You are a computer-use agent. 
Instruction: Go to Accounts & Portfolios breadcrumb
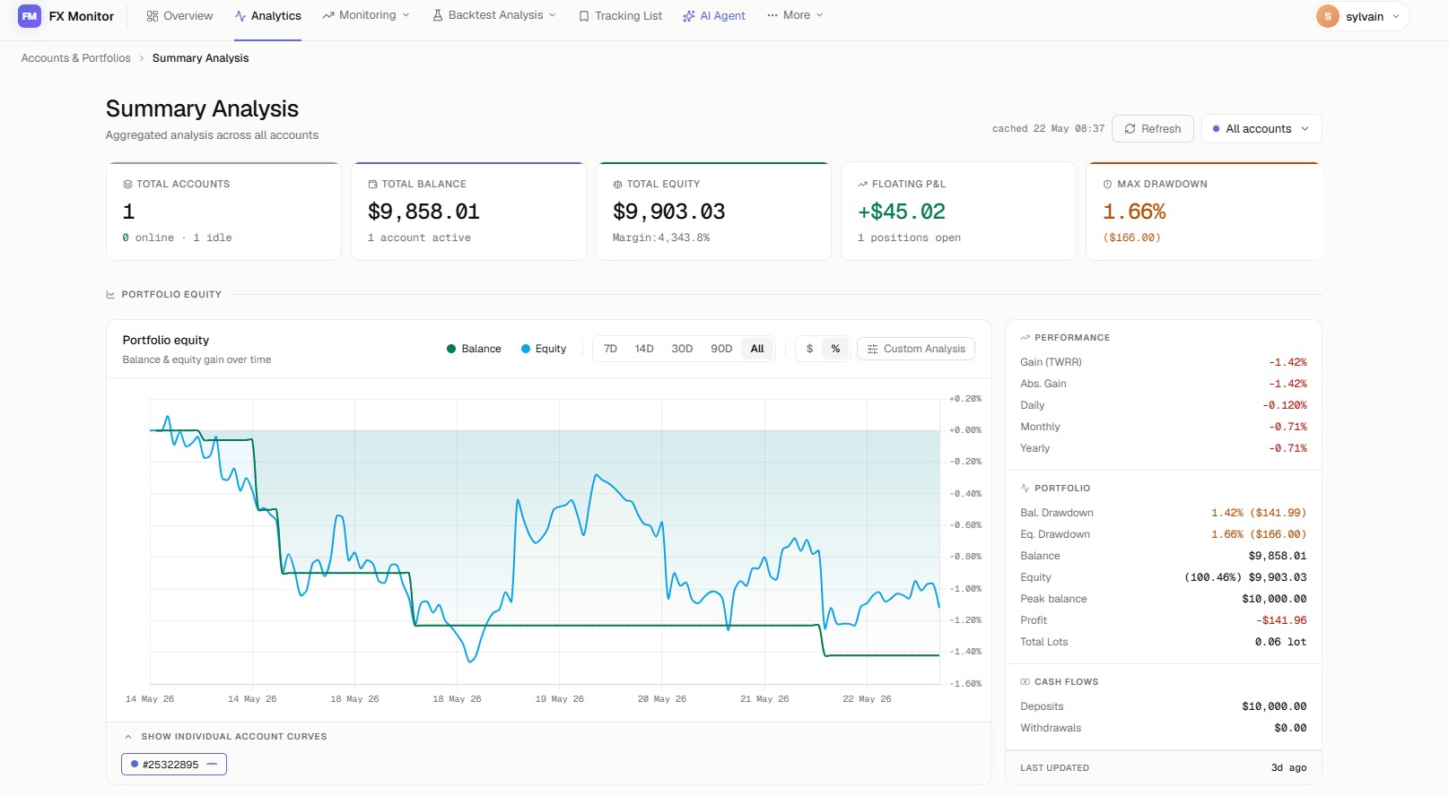tap(76, 58)
